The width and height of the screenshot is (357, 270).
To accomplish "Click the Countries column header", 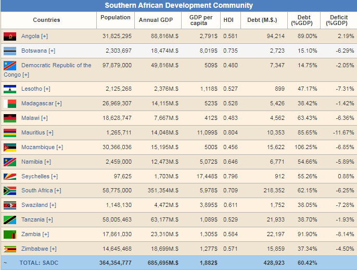I will pyautogui.click(x=46, y=20).
